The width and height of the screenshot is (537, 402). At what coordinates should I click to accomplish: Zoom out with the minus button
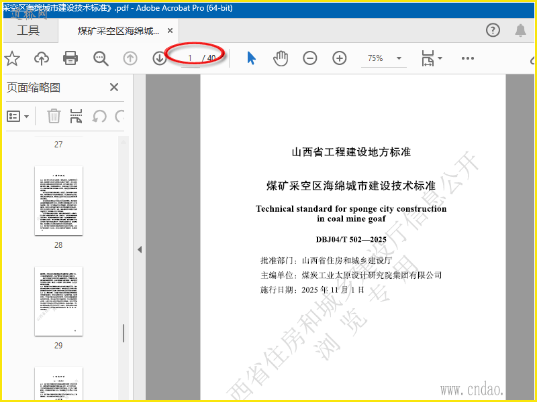click(x=310, y=58)
